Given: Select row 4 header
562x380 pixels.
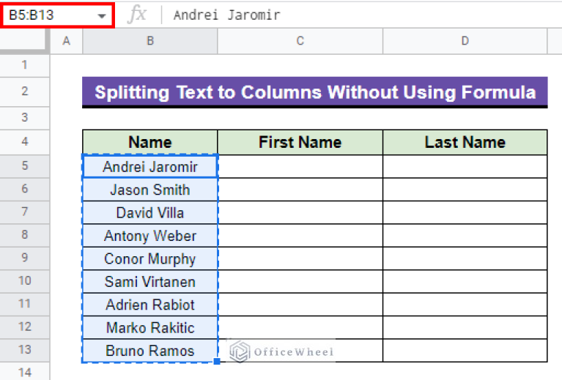Looking at the screenshot, I should (24, 142).
